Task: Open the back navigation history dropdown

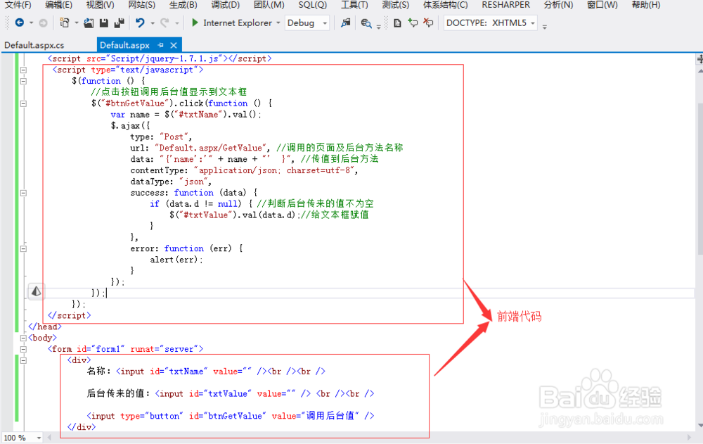Action: click(x=31, y=23)
